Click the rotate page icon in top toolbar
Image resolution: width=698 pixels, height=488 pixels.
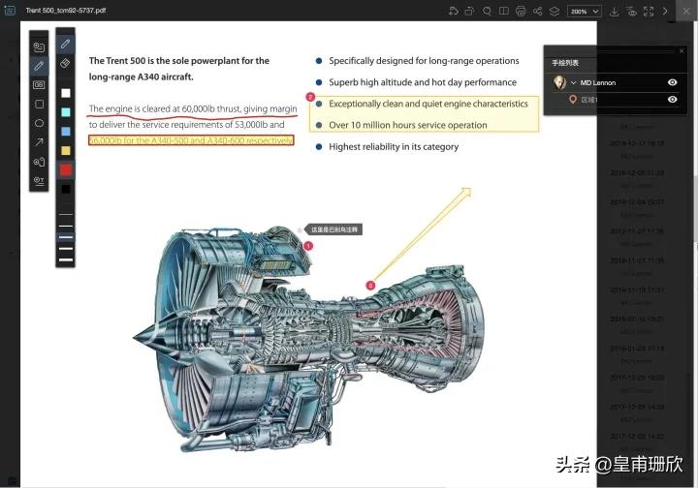(x=469, y=11)
